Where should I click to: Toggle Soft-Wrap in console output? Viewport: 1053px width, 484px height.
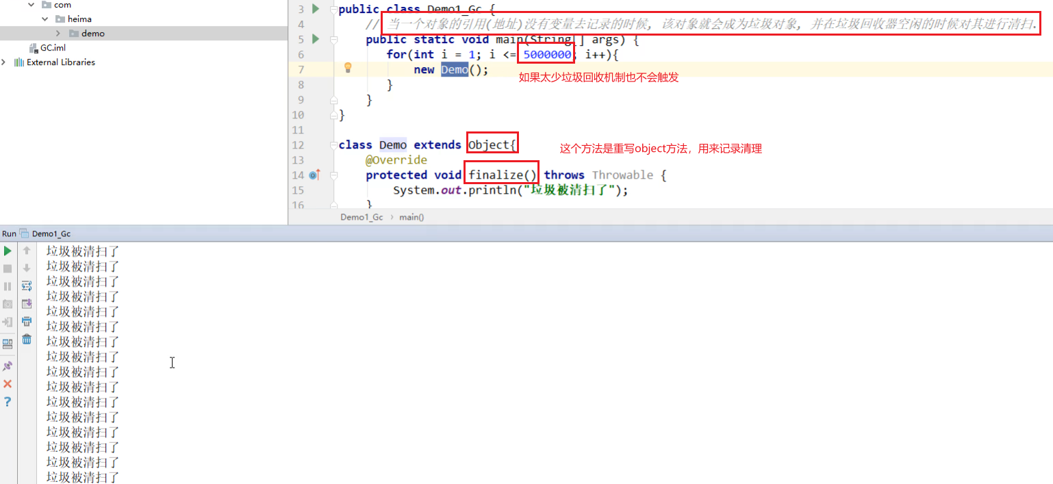(27, 286)
